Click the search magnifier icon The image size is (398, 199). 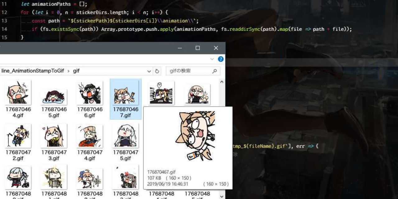pos(214,71)
